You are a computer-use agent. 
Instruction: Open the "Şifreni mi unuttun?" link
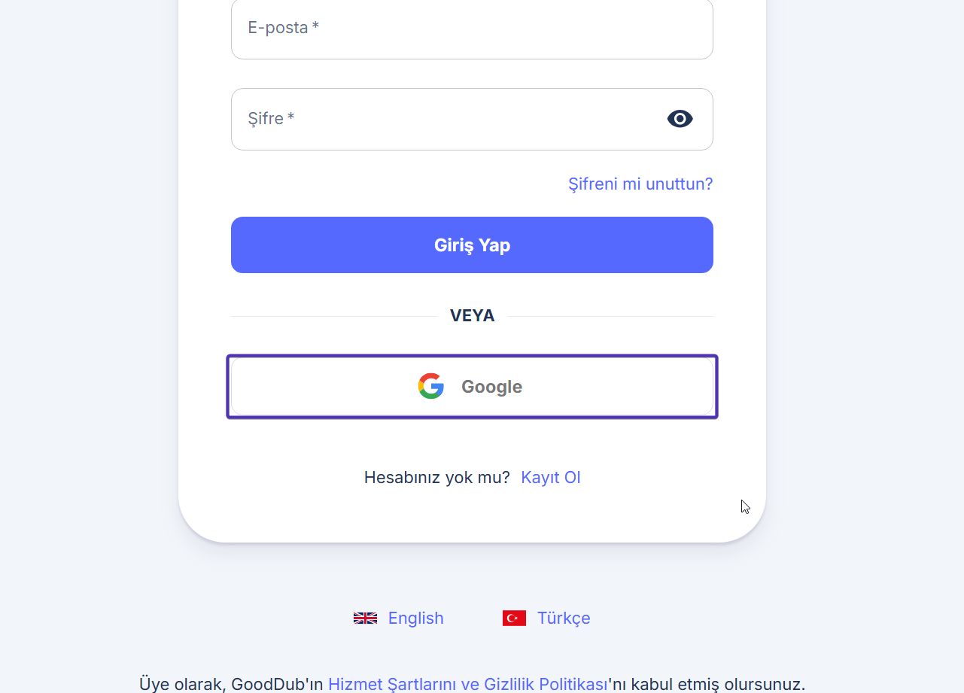(x=640, y=184)
